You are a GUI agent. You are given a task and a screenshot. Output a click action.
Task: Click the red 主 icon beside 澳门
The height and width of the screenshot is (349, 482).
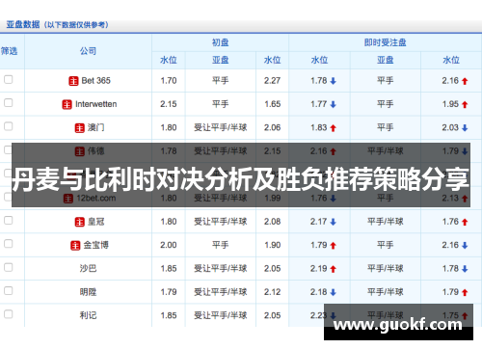point(79,128)
